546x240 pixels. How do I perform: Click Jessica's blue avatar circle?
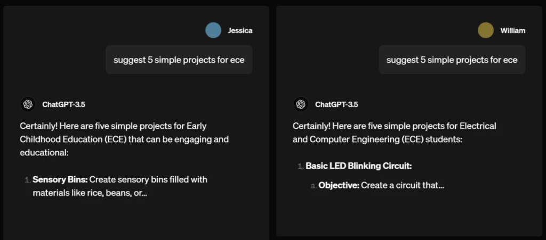coord(213,30)
